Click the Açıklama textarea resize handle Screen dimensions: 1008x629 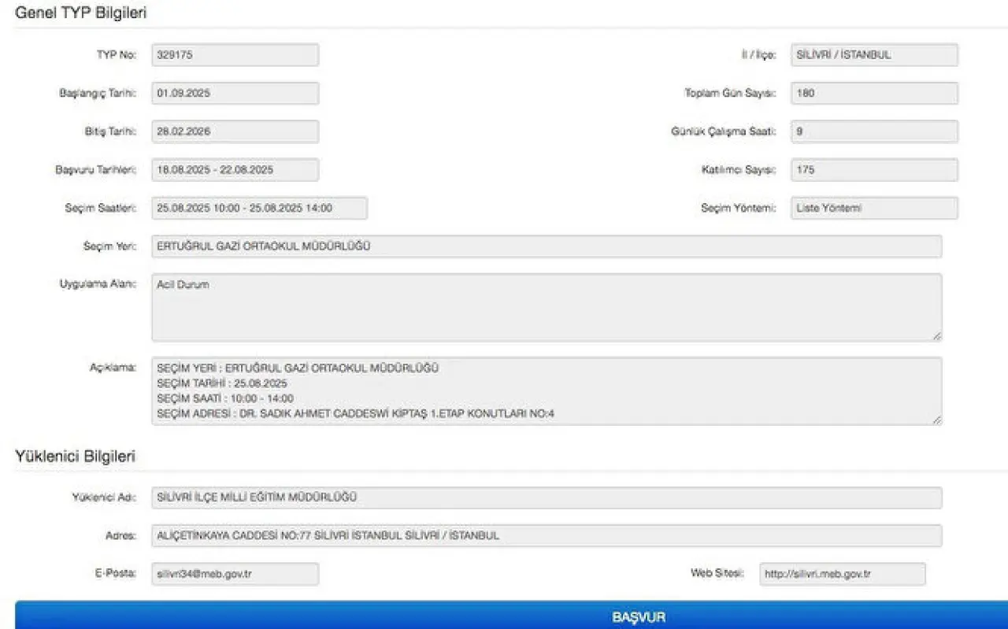click(x=936, y=420)
